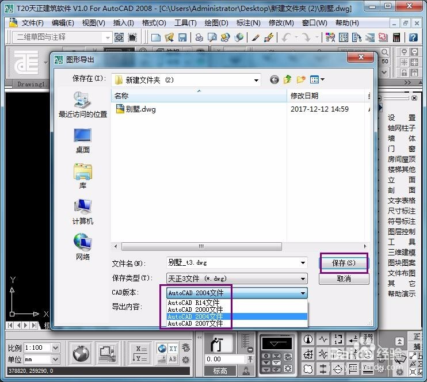Select the Libraries (库) location shortcut

pos(82,177)
